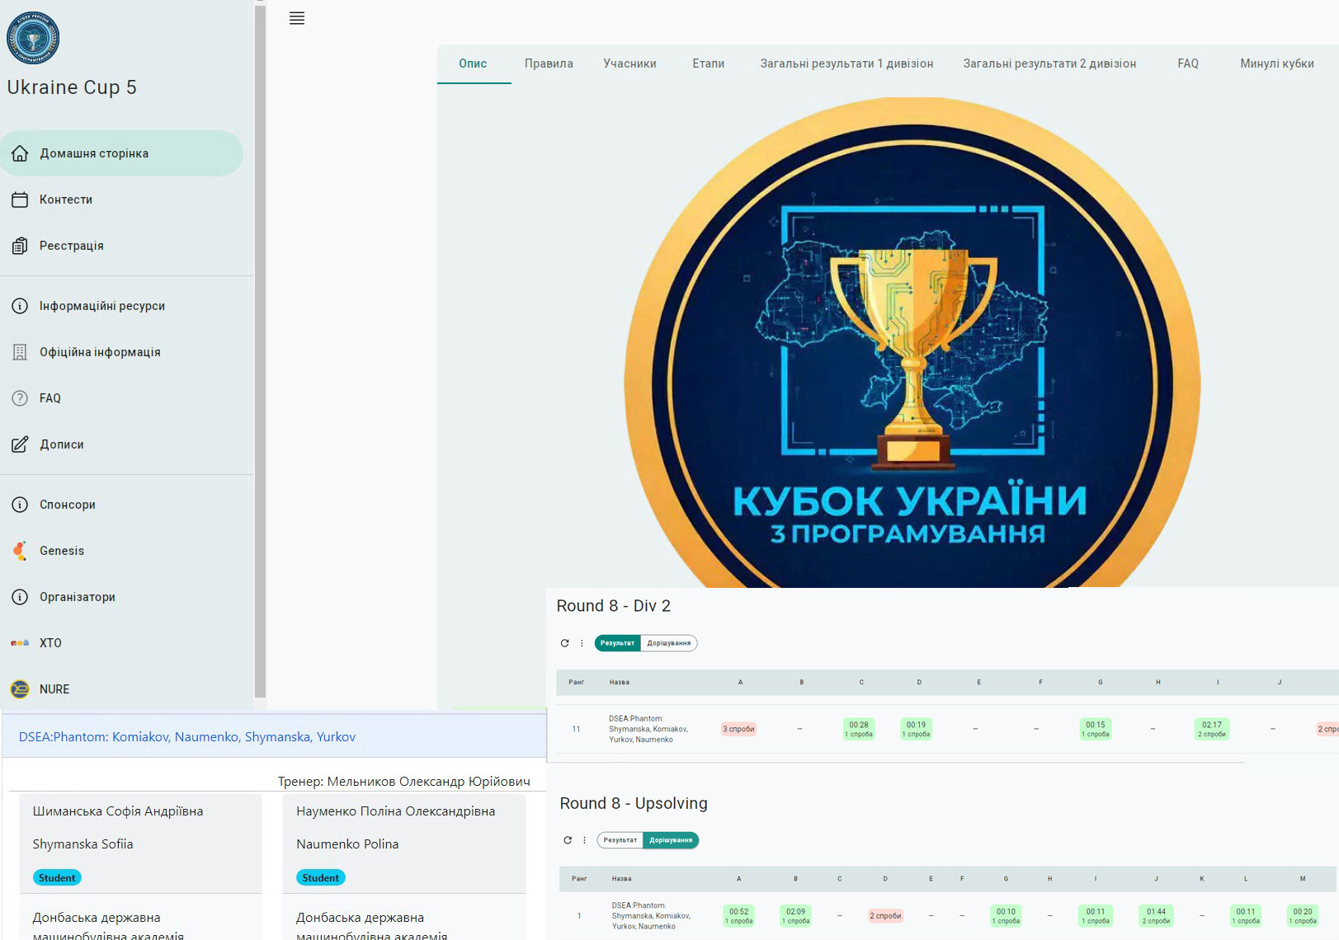Image resolution: width=1339 pixels, height=940 pixels.
Task: Click the home icon beside Домашня сторінка
Action: 20,153
